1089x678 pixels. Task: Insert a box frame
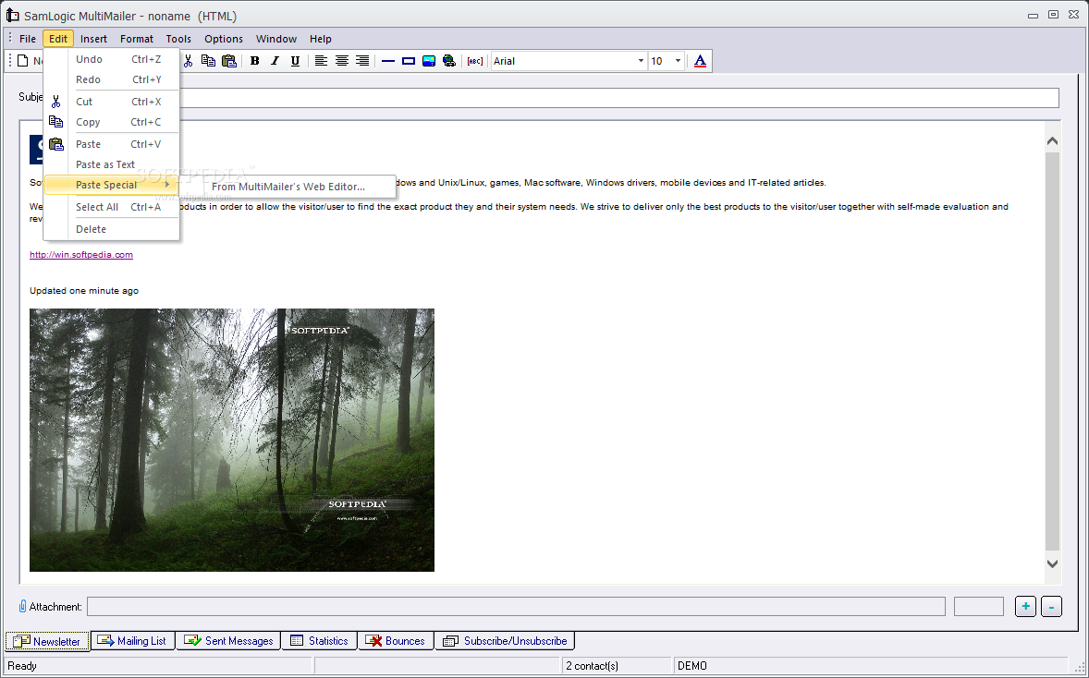click(409, 61)
